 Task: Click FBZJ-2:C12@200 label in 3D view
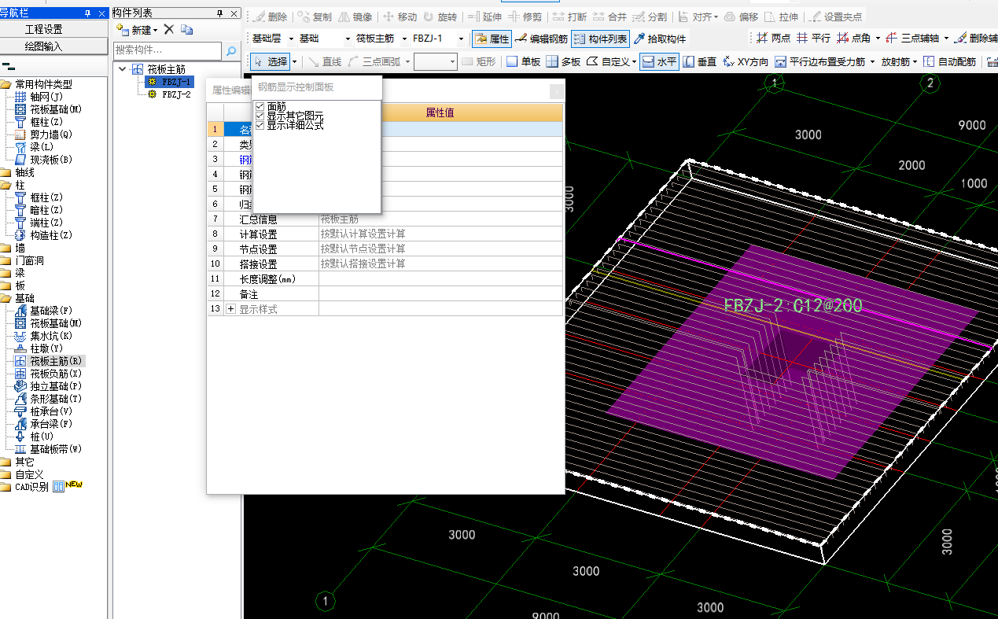(x=793, y=305)
